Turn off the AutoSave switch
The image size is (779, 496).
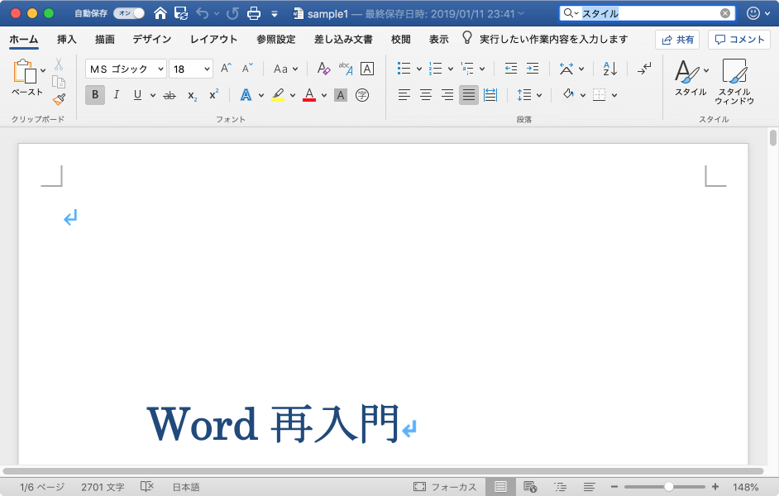(129, 13)
